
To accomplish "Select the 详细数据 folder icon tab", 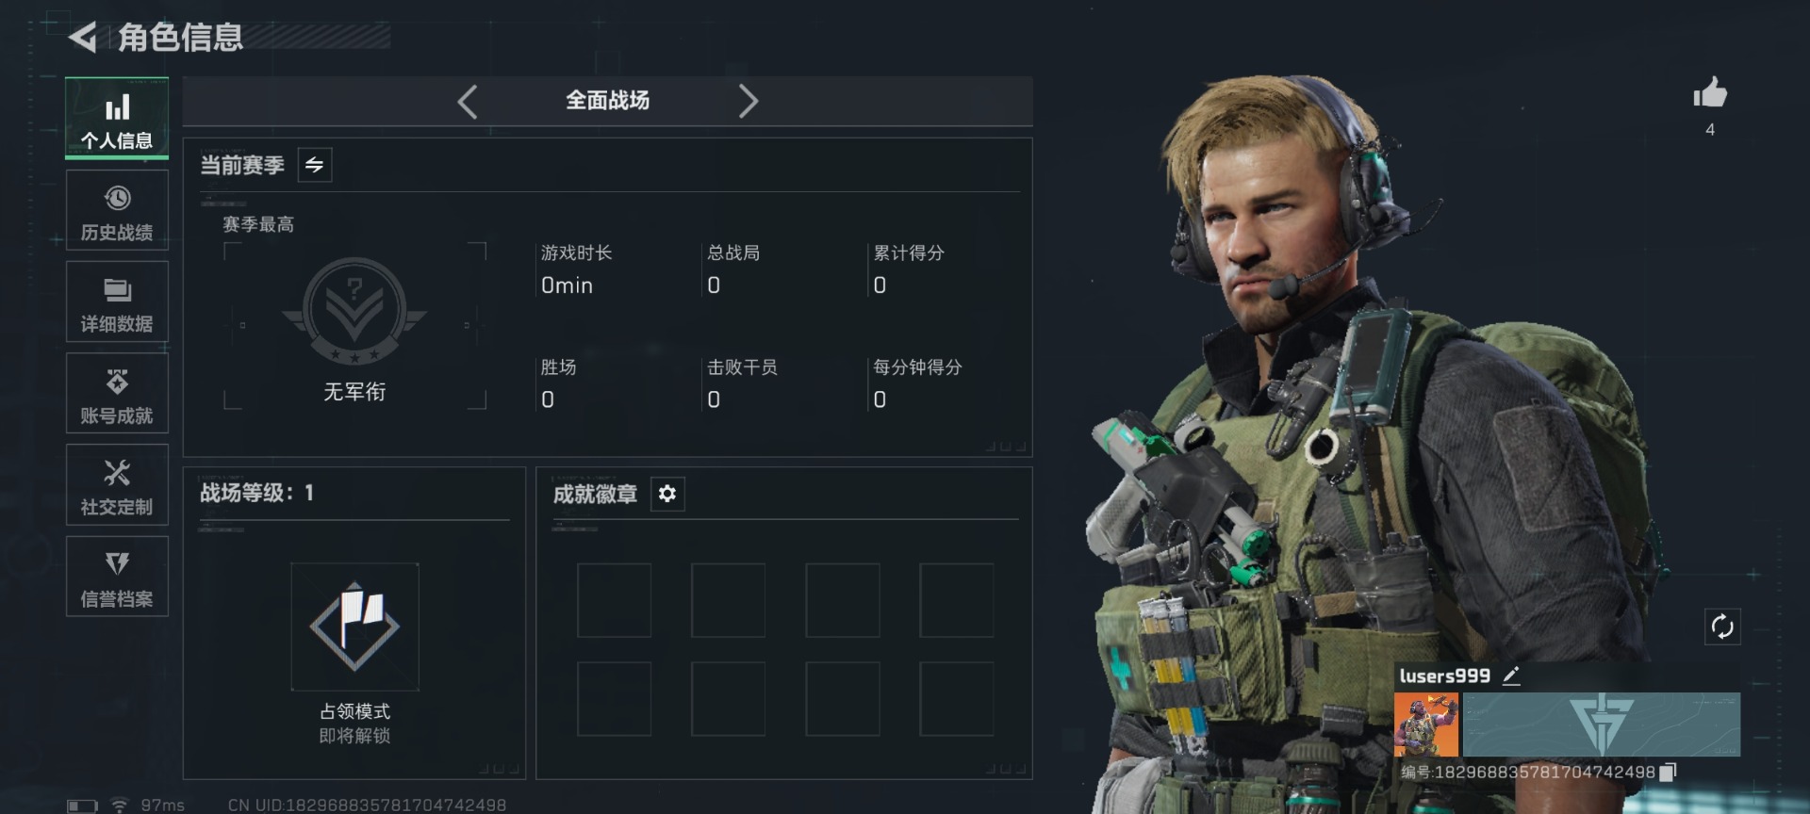I will [x=117, y=301].
